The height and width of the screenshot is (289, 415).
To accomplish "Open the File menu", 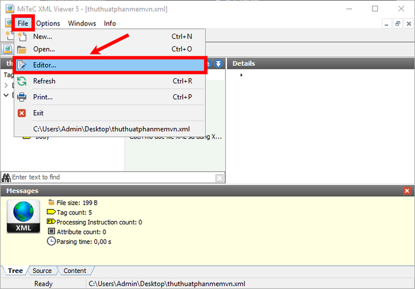I will (23, 23).
